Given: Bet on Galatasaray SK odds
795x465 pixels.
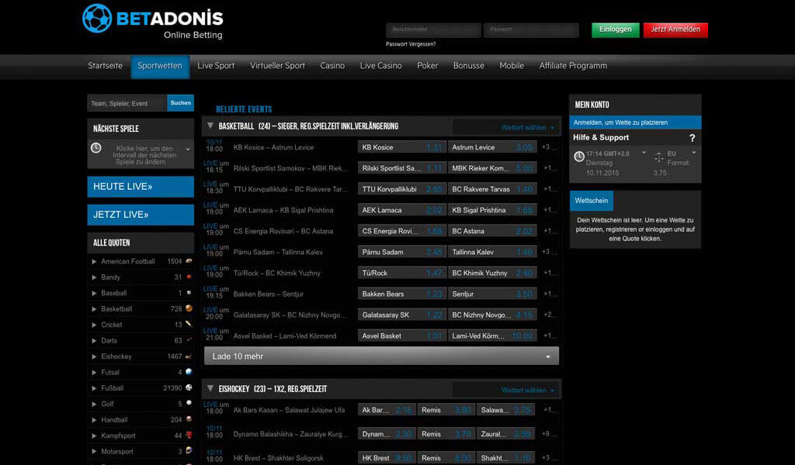Looking at the screenshot, I should pyautogui.click(x=402, y=315).
